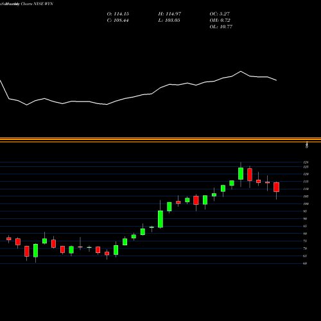Click the 120 price axis label

(x=306, y=174)
